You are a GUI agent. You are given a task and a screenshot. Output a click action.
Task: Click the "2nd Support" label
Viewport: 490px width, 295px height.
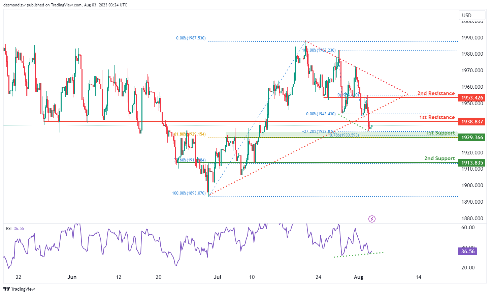(439, 158)
